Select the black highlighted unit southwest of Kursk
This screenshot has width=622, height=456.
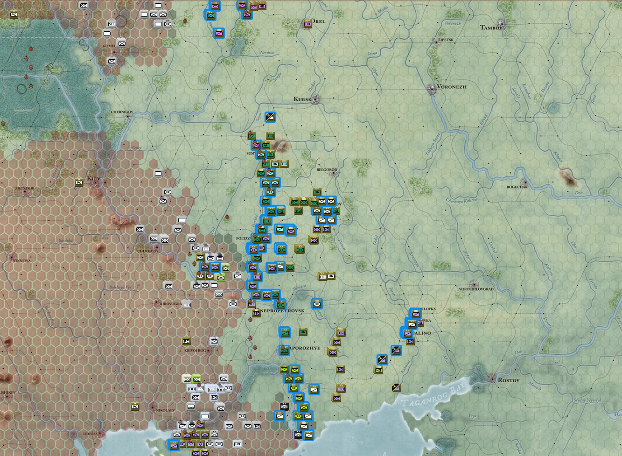(x=270, y=117)
